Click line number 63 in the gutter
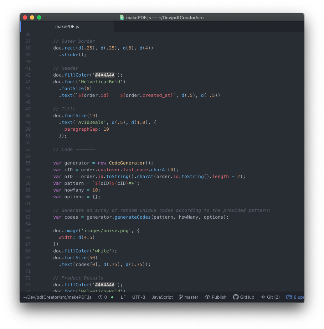Screen dimensions: 324x329 28,217
